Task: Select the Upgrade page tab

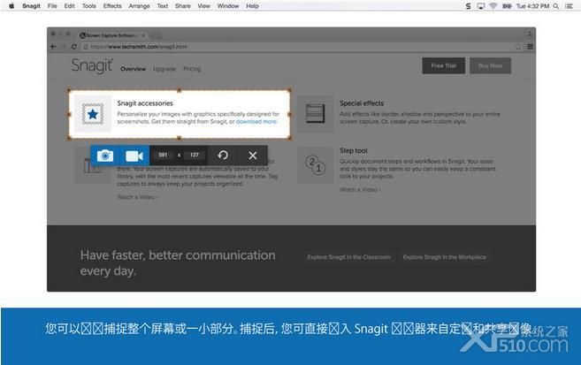Action: point(164,69)
